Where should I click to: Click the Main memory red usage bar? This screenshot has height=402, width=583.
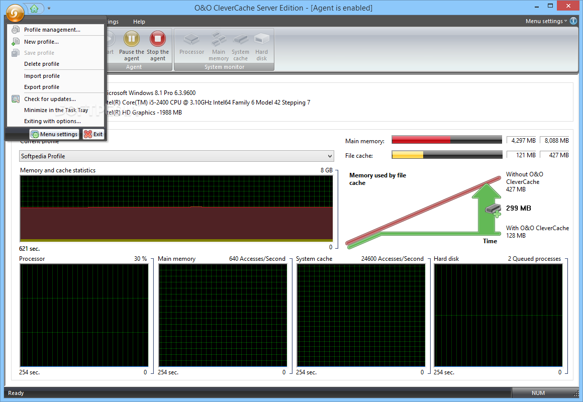pos(446,140)
